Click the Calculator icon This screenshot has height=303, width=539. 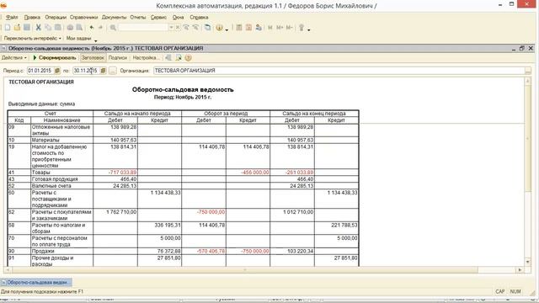pos(239,28)
